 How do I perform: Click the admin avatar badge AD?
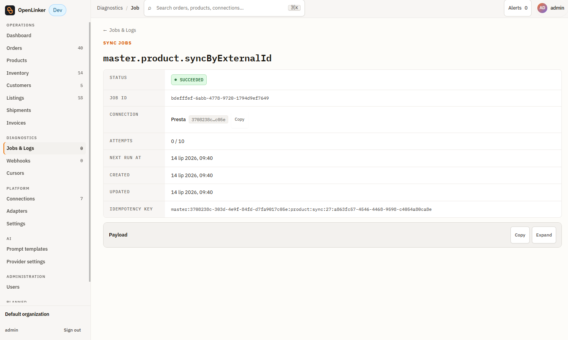point(542,8)
